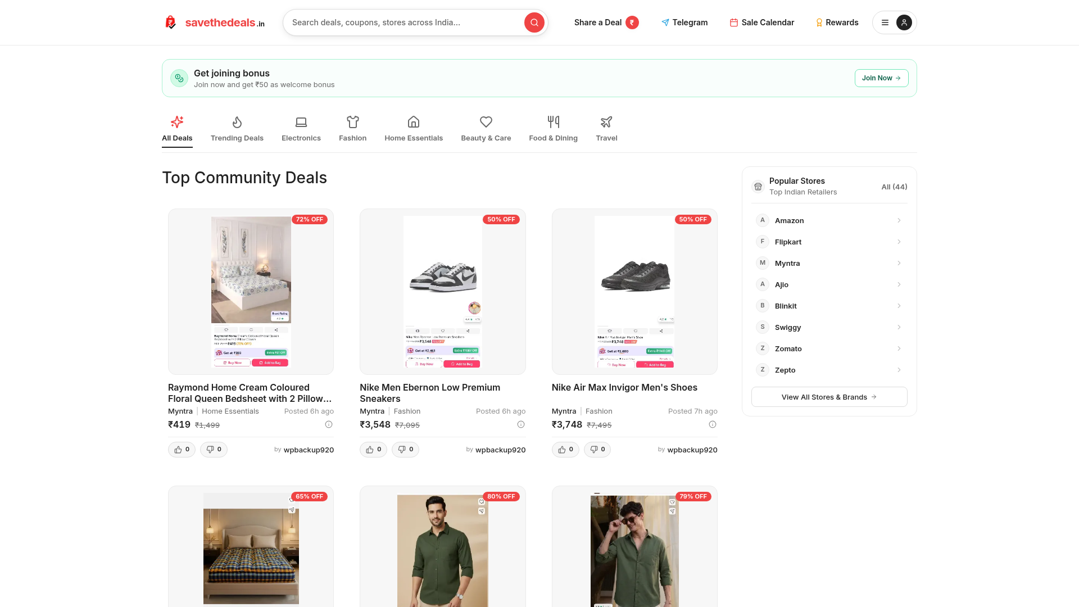
Task: Open Raymond Home Cream Coloured bedsheet title
Action: (x=250, y=393)
